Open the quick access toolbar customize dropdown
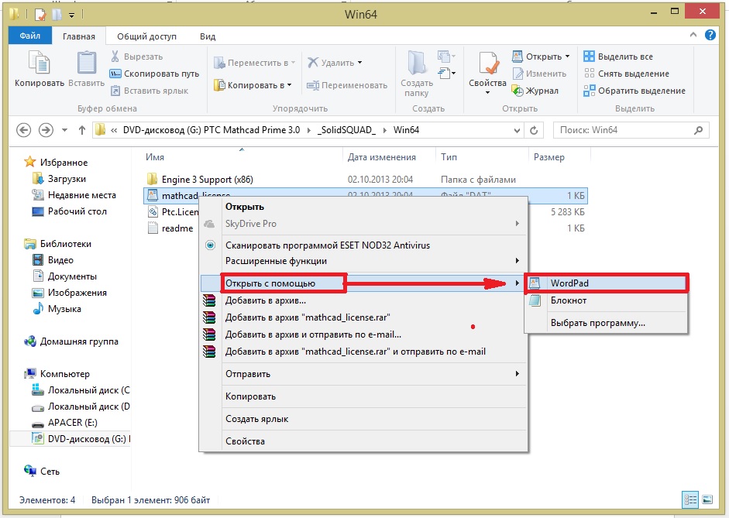This screenshot has width=729, height=518. (71, 15)
